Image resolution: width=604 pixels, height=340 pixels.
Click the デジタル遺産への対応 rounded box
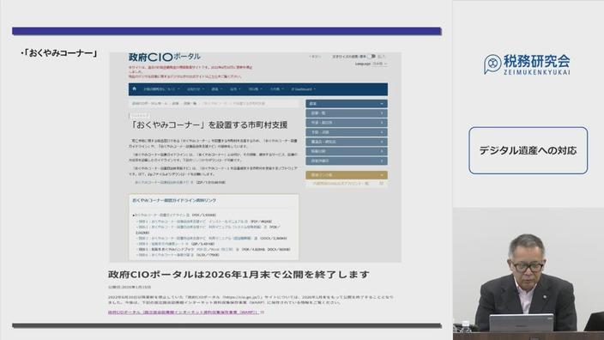point(528,150)
